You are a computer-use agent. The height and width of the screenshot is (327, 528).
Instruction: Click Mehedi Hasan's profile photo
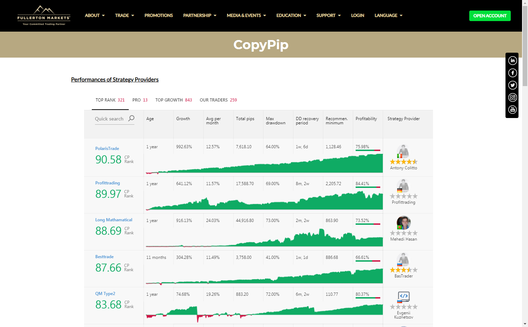coord(403,223)
